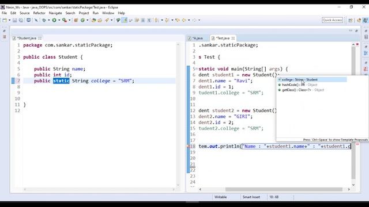
Task: Click the Search flashlight toolbar icon
Action: 107,20
